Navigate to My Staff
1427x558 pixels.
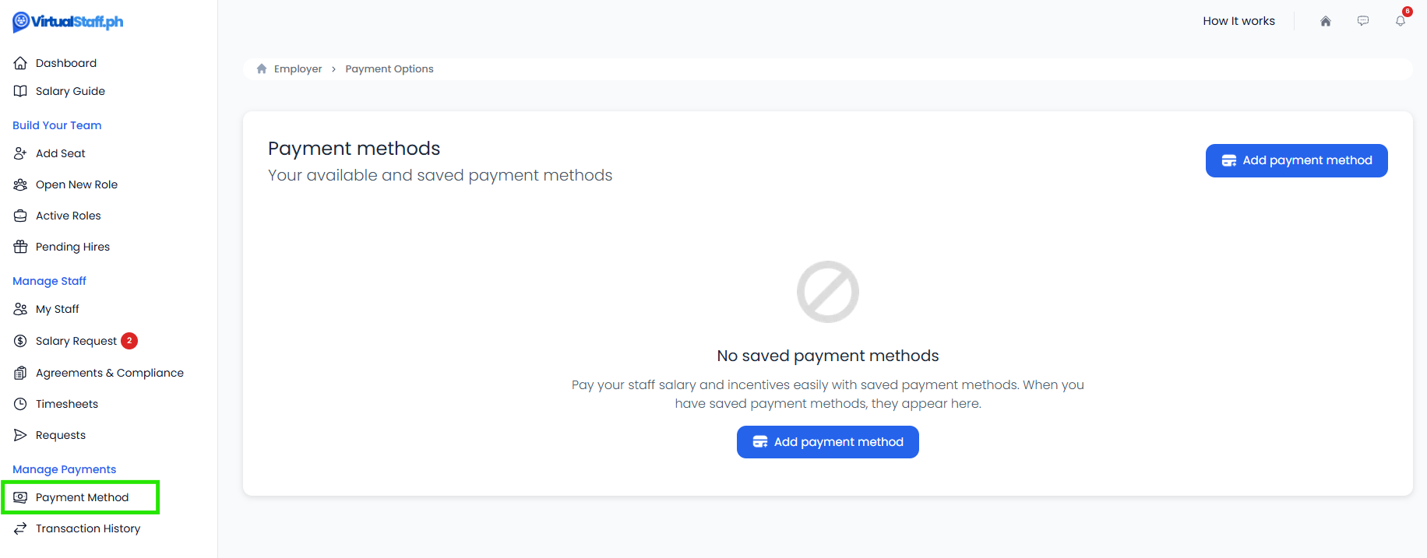[57, 309]
